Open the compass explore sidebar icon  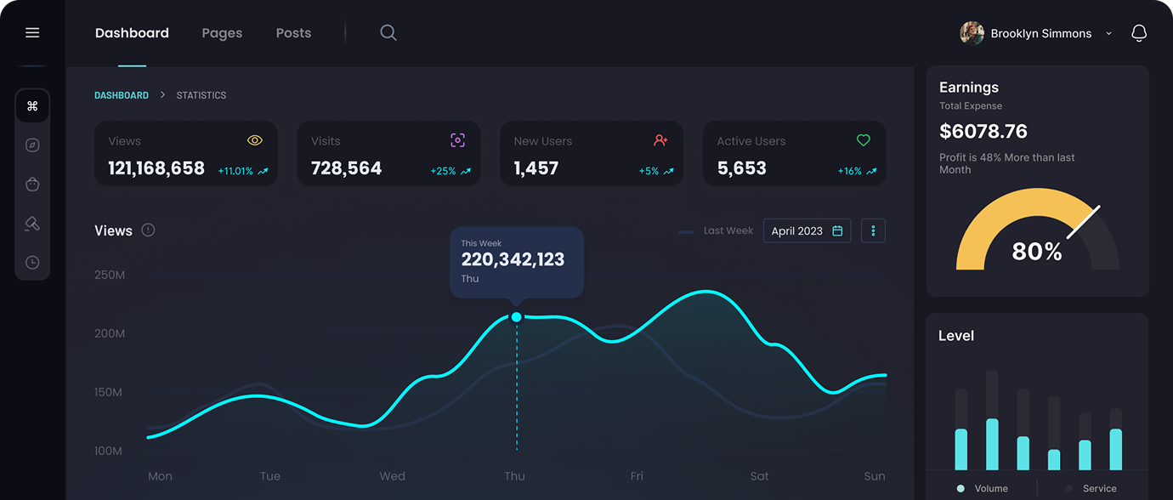coord(32,145)
